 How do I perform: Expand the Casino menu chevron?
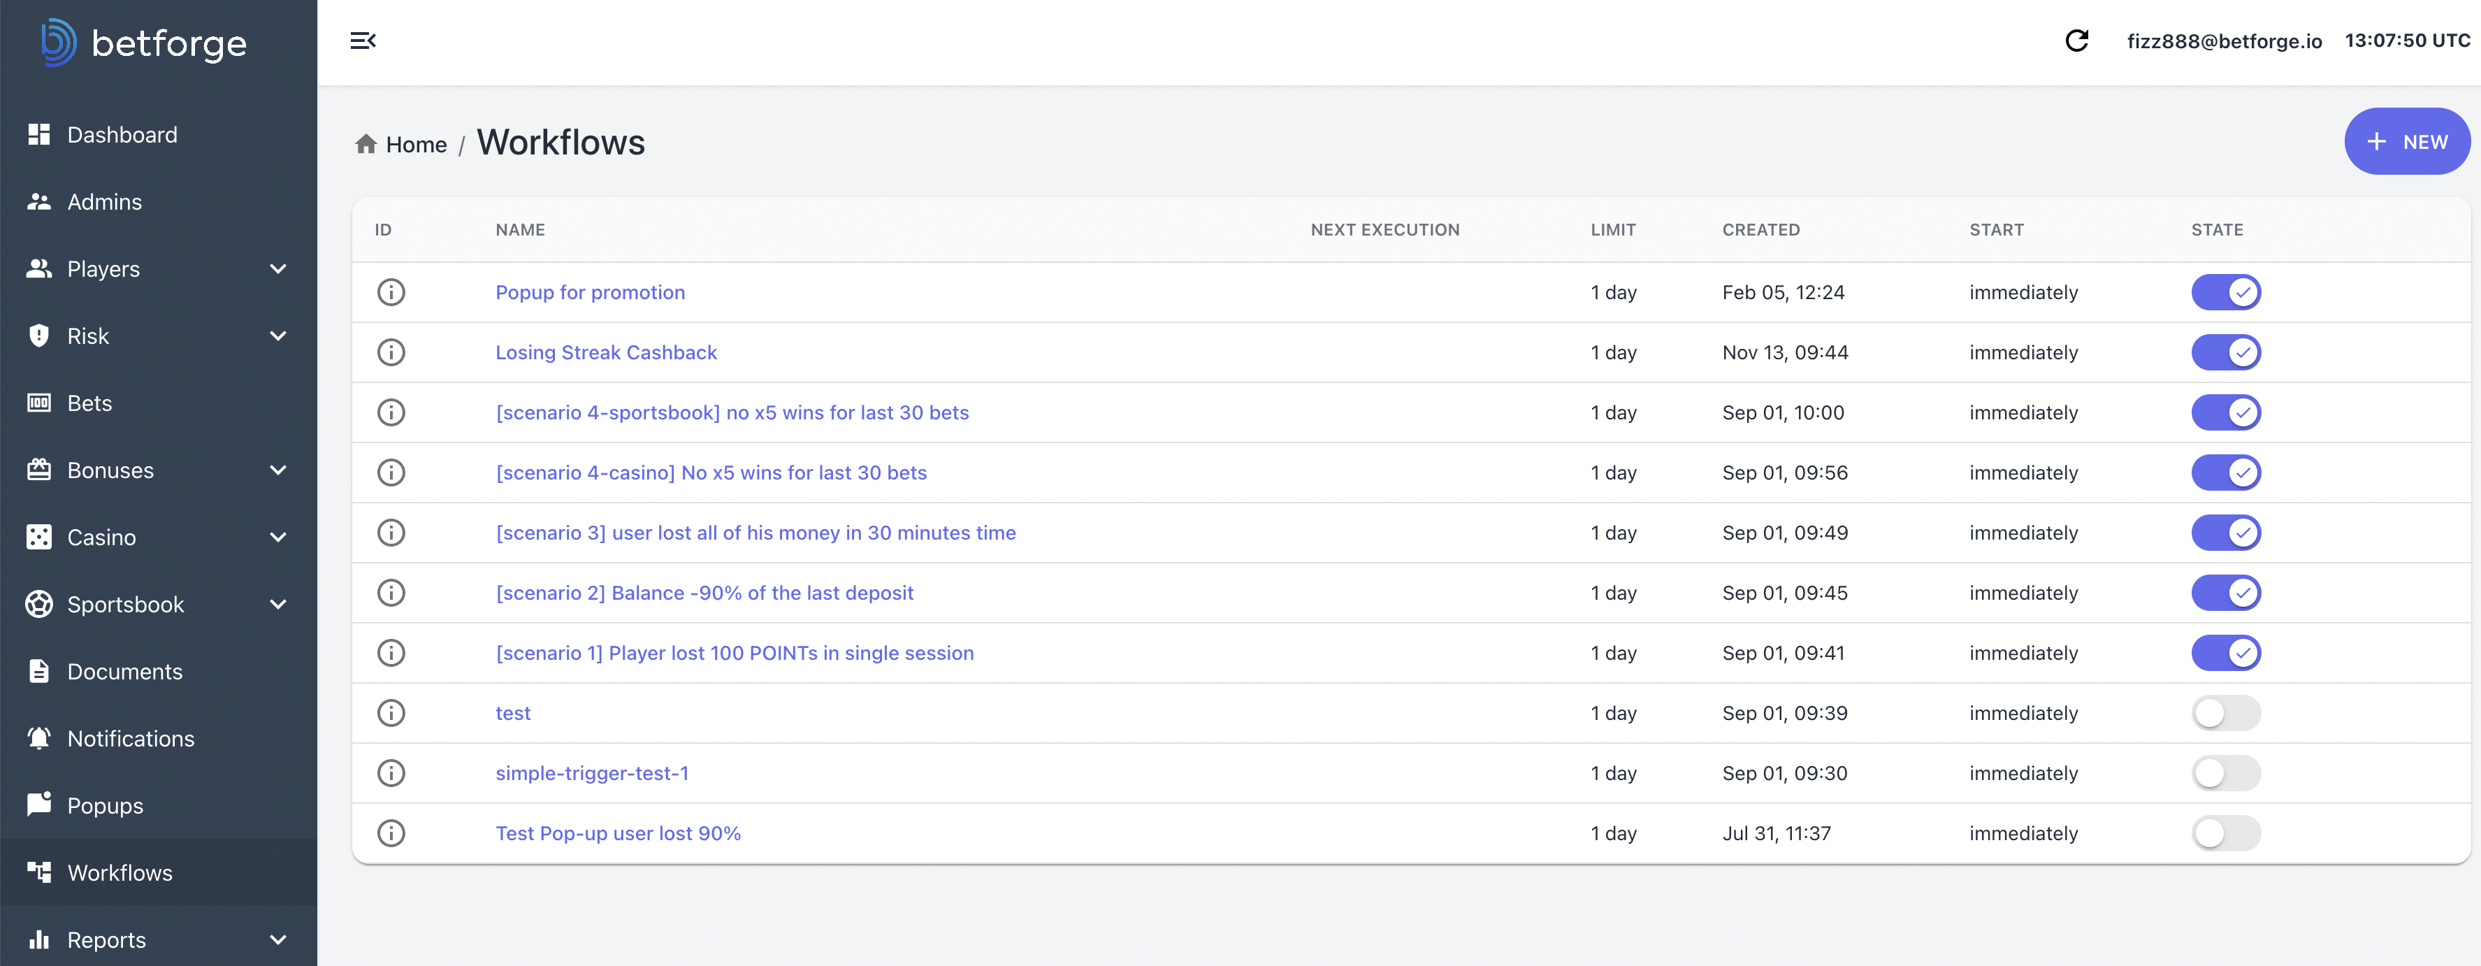278,538
